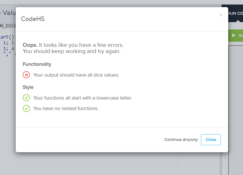Click the X icon to dismiss the CodeHS dialog
This screenshot has width=243, height=175.
coord(221,15)
